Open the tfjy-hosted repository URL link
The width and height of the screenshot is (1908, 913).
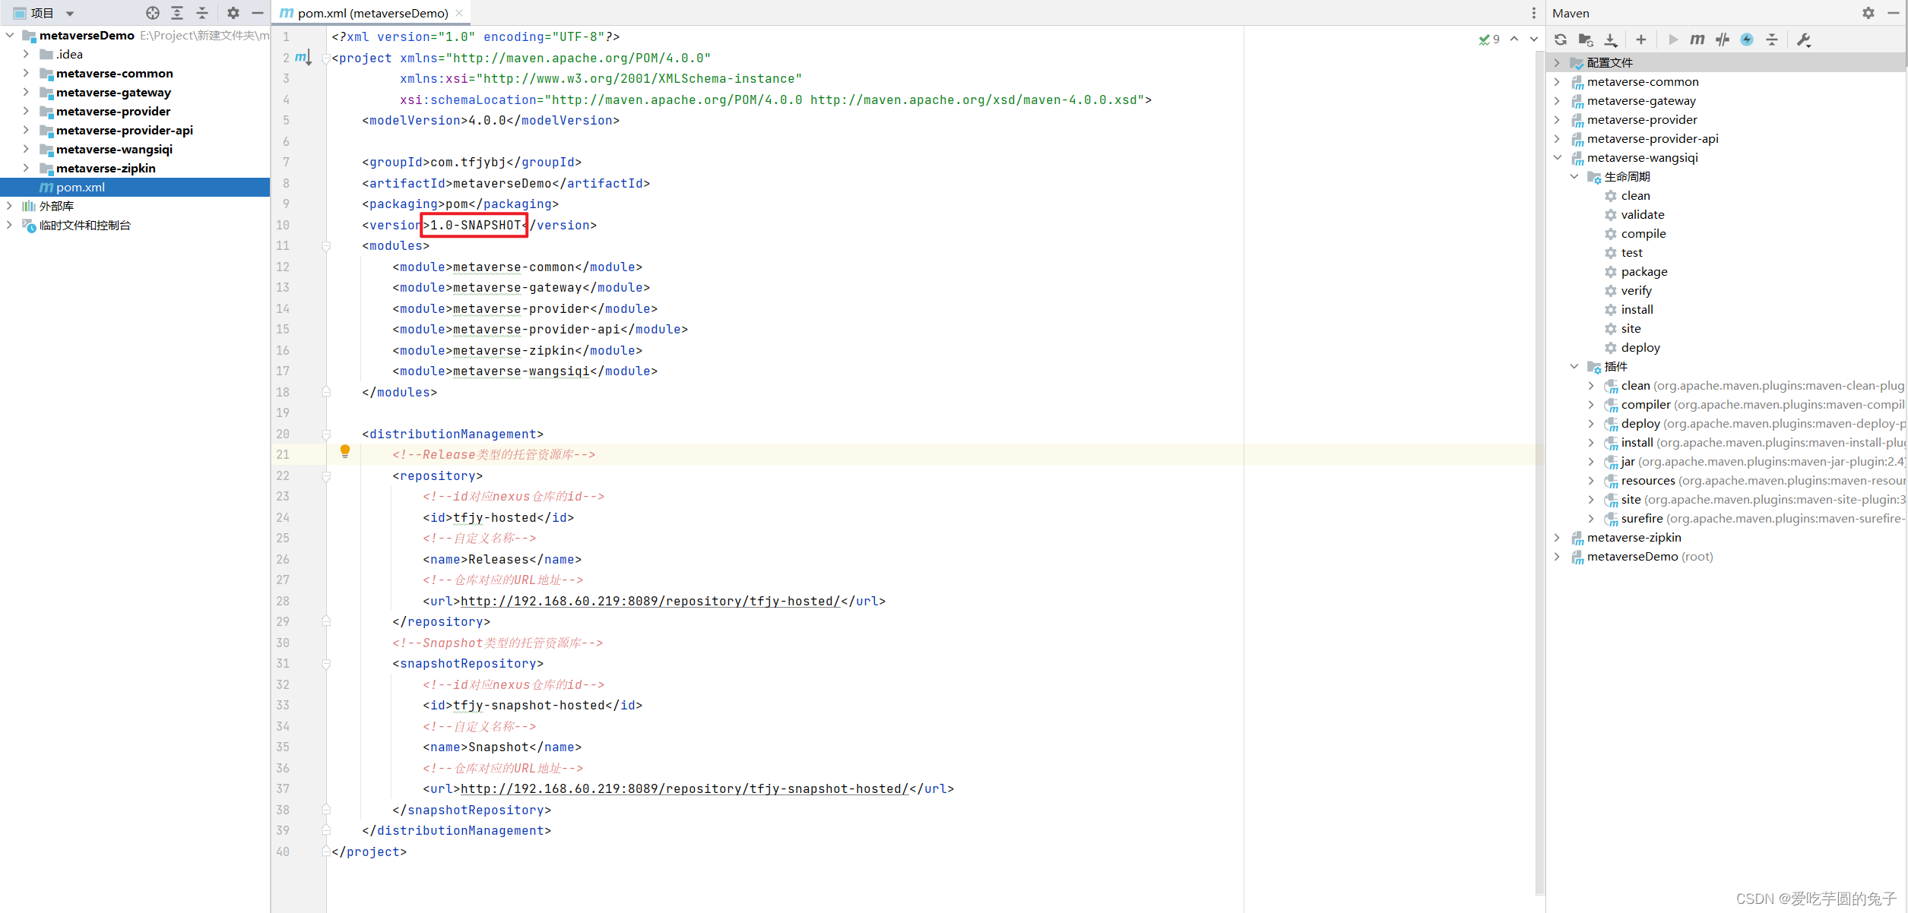tap(650, 601)
